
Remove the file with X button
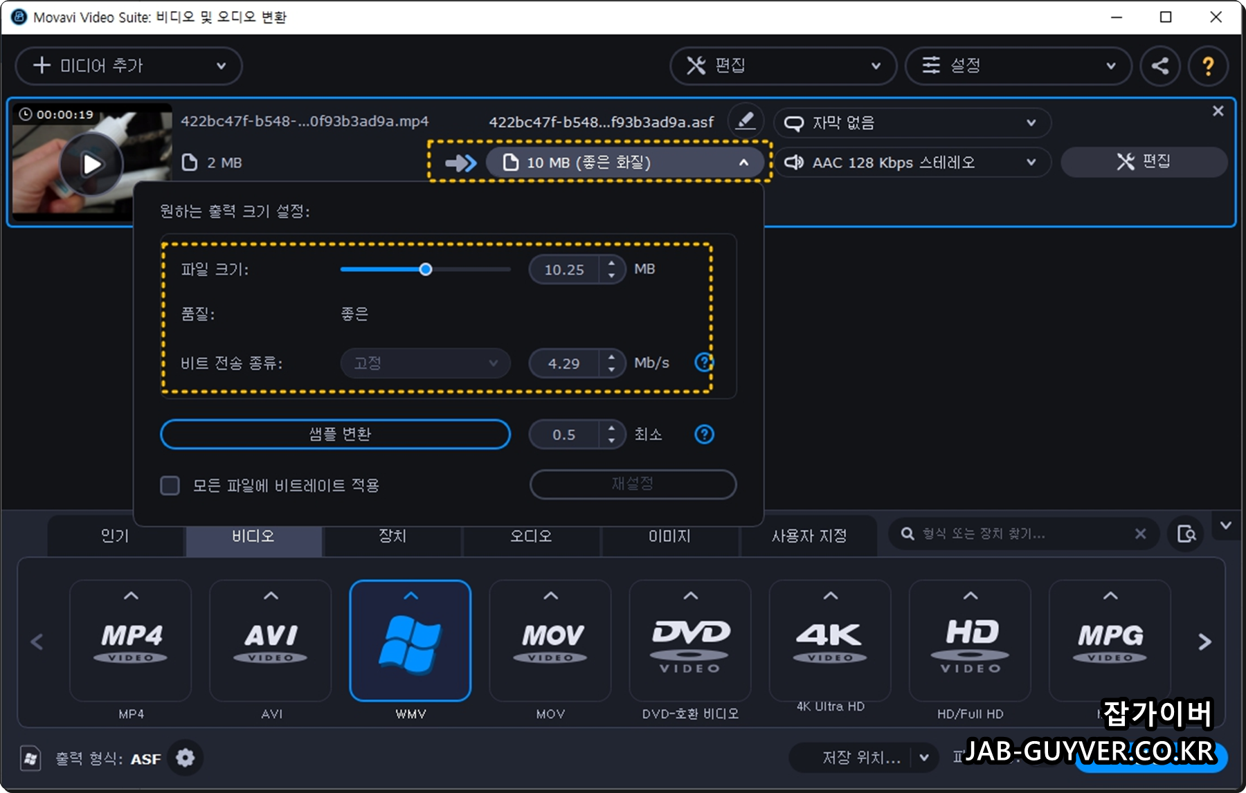[x=1218, y=111]
